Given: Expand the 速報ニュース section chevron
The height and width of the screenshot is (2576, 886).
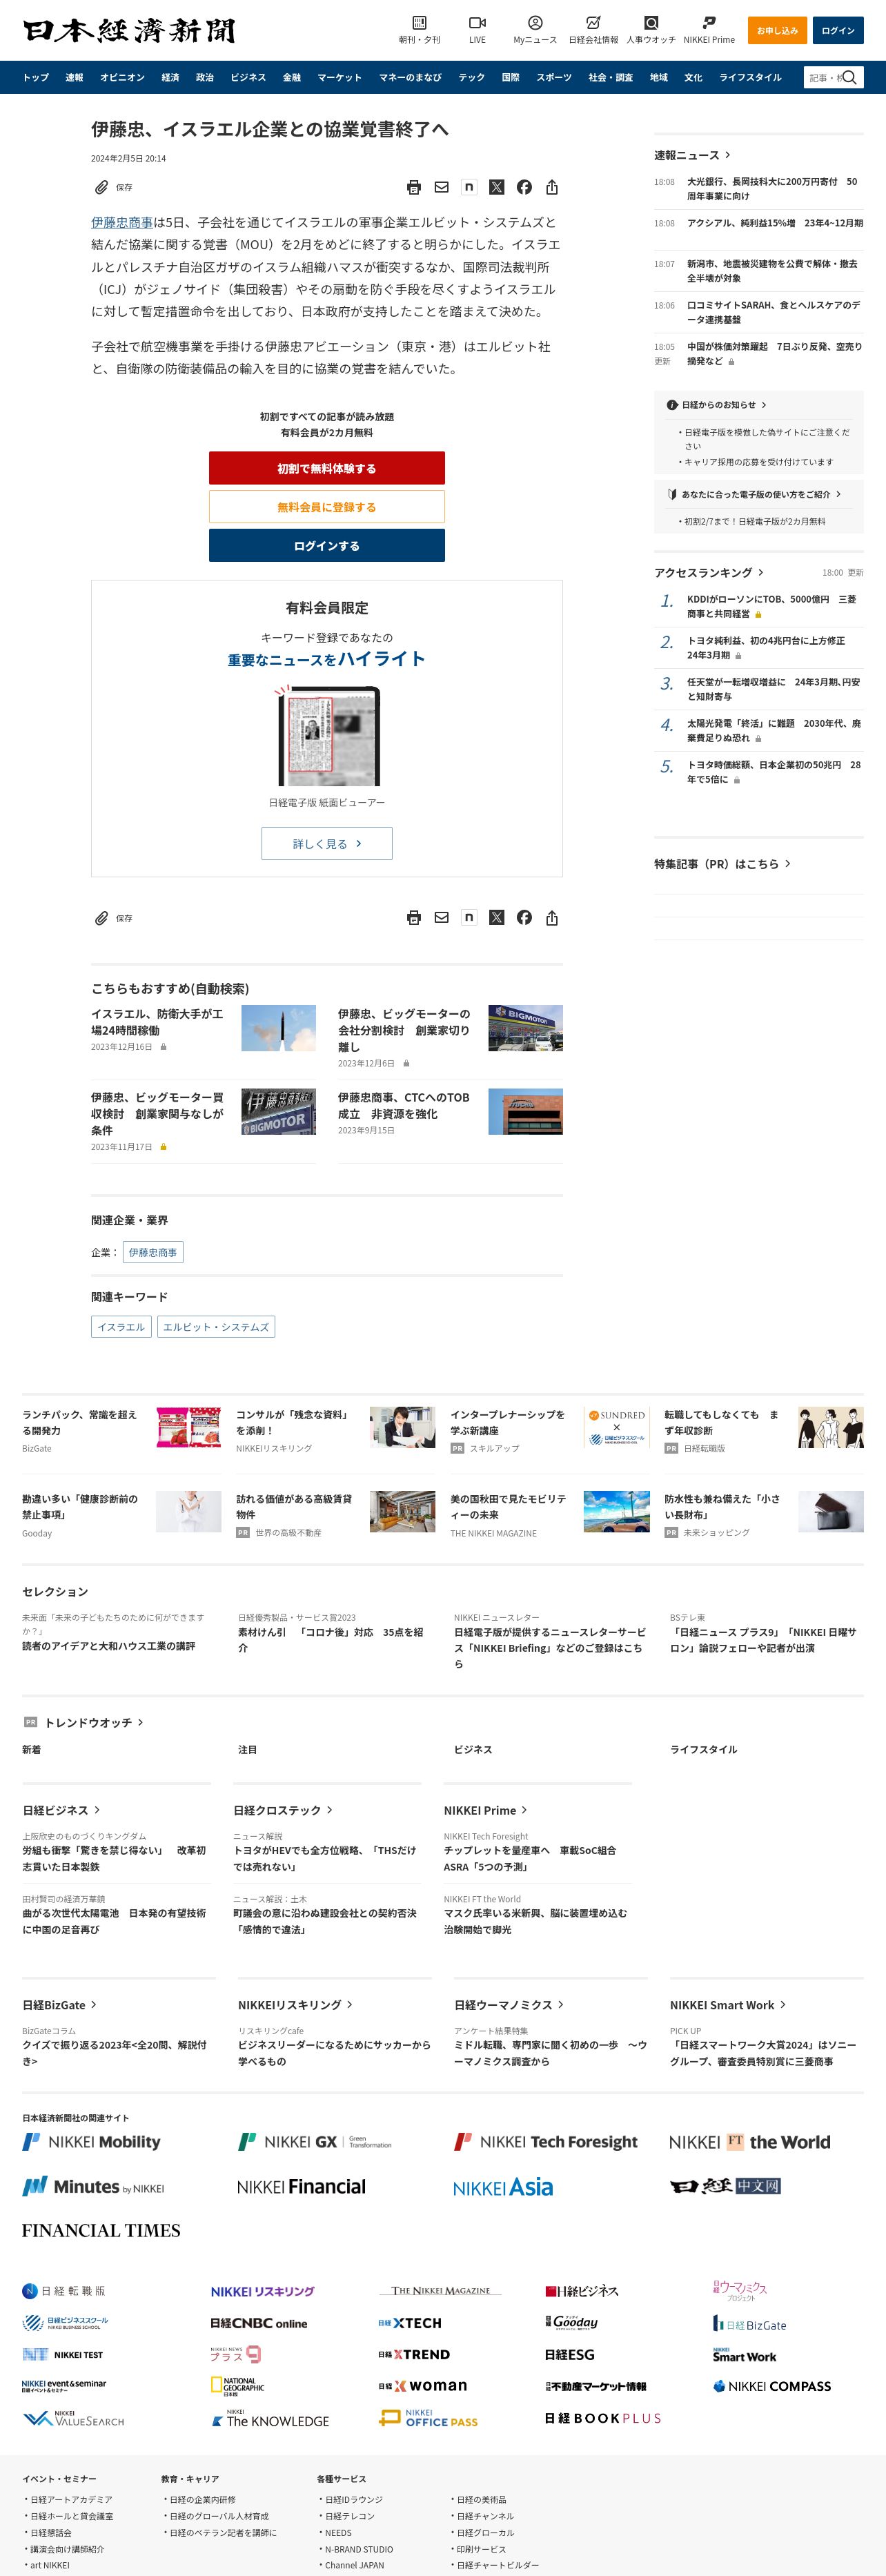Looking at the screenshot, I should tap(728, 155).
